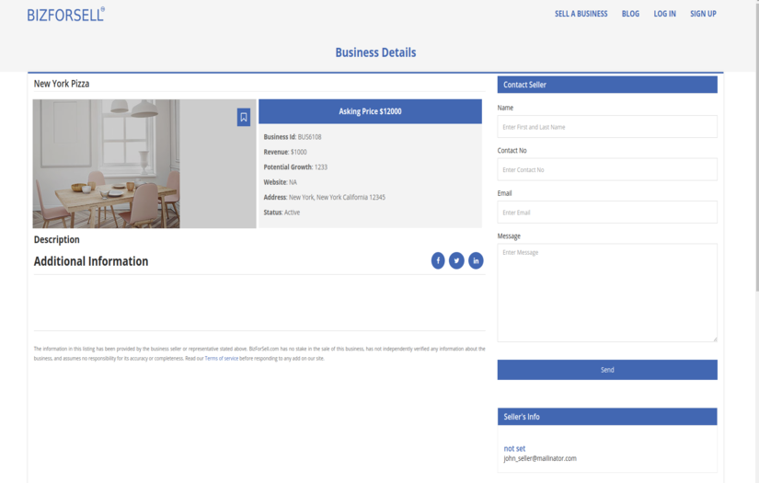Click the Business Details page heading
Screen dimensions: 759x483
[375, 52]
